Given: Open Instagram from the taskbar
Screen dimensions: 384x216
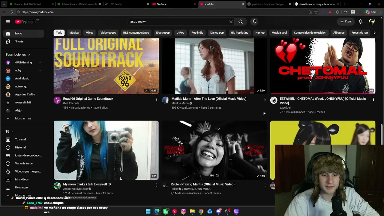Looking at the screenshot, I should (183, 211).
